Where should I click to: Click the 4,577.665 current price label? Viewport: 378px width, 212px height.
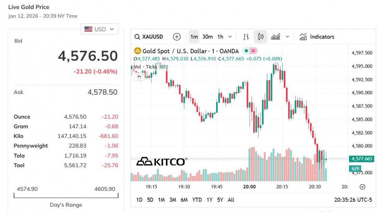click(x=361, y=159)
